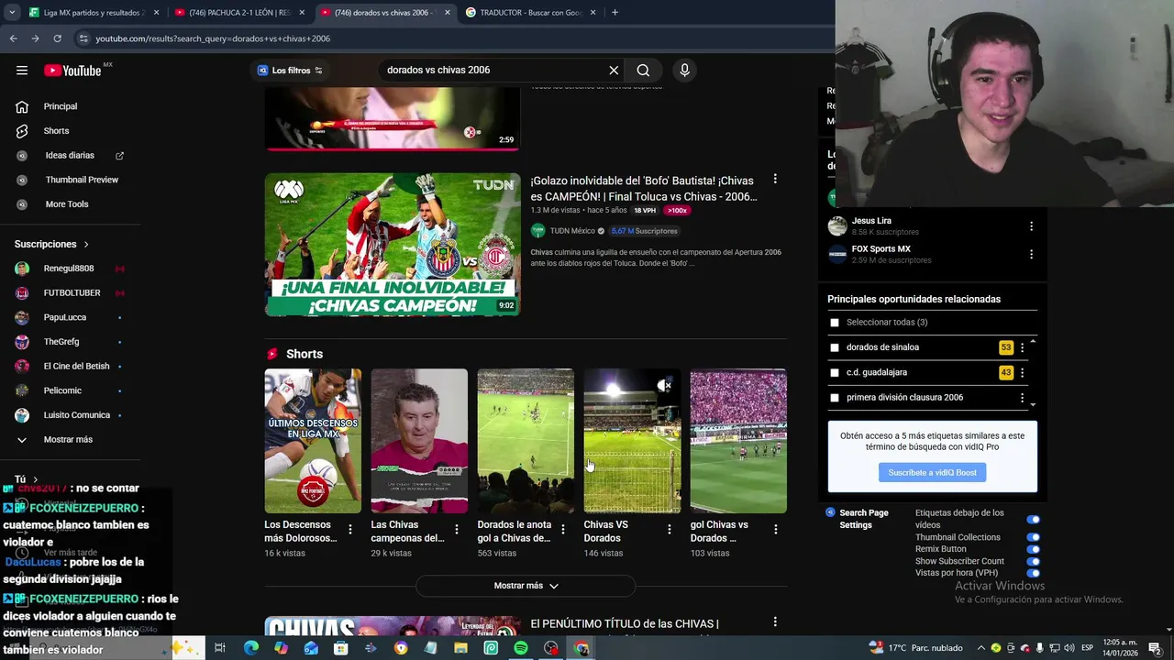Open the tab search dropdown arrow
Image resolution: width=1174 pixels, height=660 pixels.
point(12,13)
